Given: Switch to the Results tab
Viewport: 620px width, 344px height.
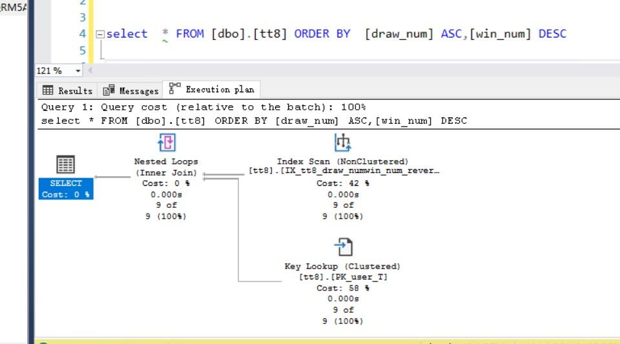Looking at the screenshot, I should (68, 90).
